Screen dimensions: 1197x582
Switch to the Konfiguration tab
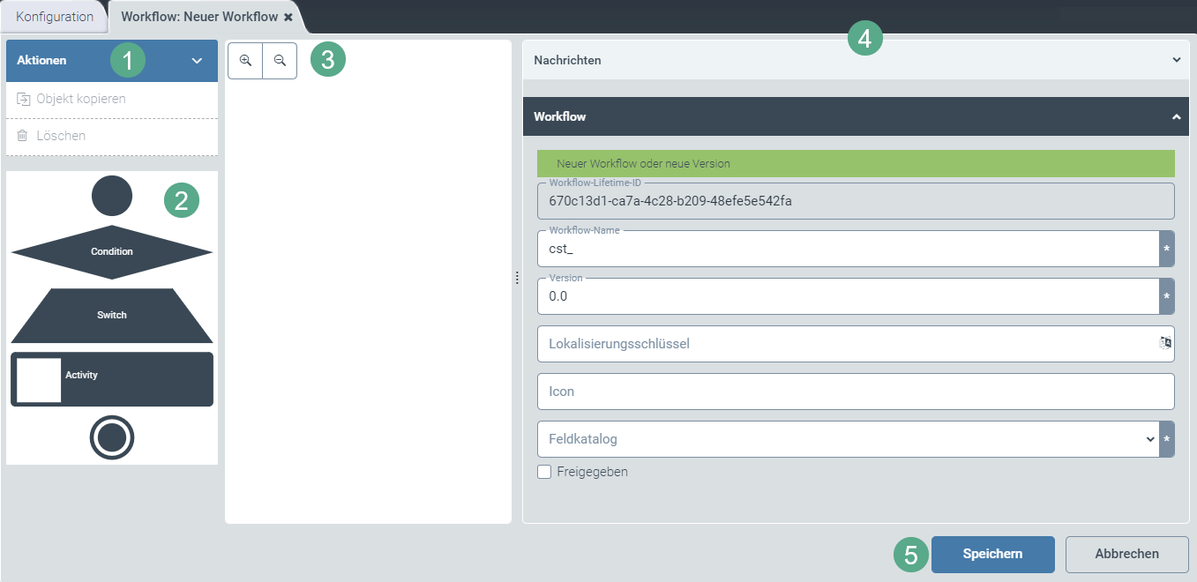(53, 16)
